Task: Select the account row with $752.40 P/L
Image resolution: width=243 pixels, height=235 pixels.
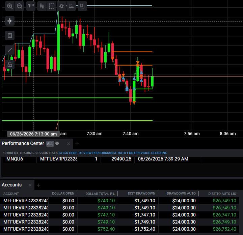Action: point(119,229)
